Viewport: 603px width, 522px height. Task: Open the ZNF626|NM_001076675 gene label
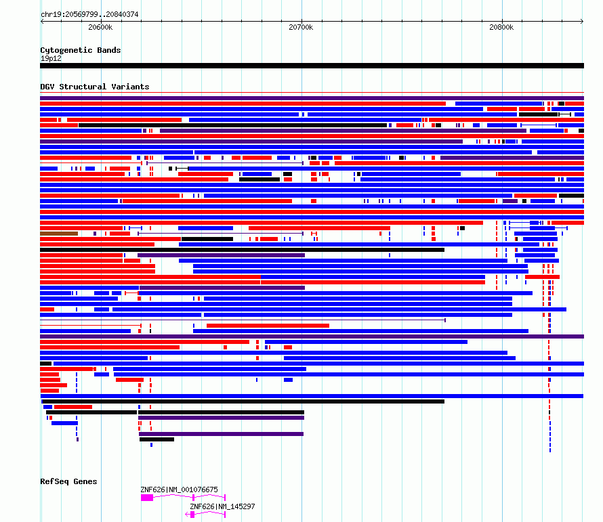pyautogui.click(x=180, y=490)
